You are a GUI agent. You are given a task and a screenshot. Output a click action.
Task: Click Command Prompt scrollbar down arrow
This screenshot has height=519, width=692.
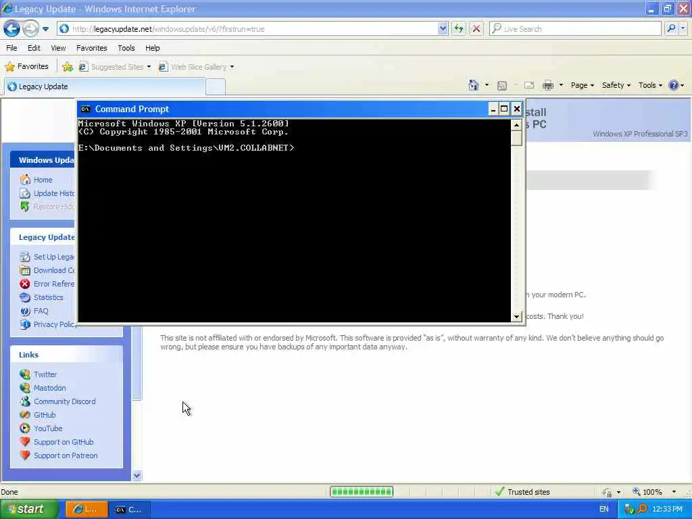[x=516, y=316]
